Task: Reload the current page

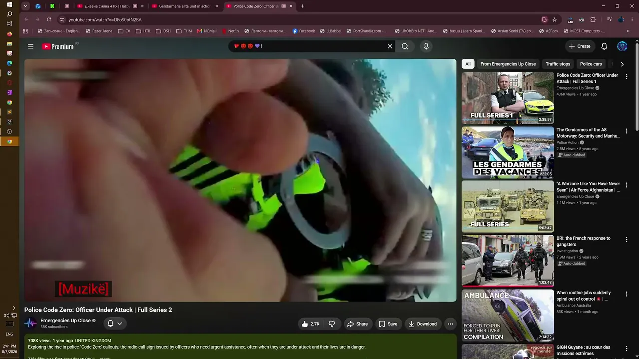Action: (49, 20)
